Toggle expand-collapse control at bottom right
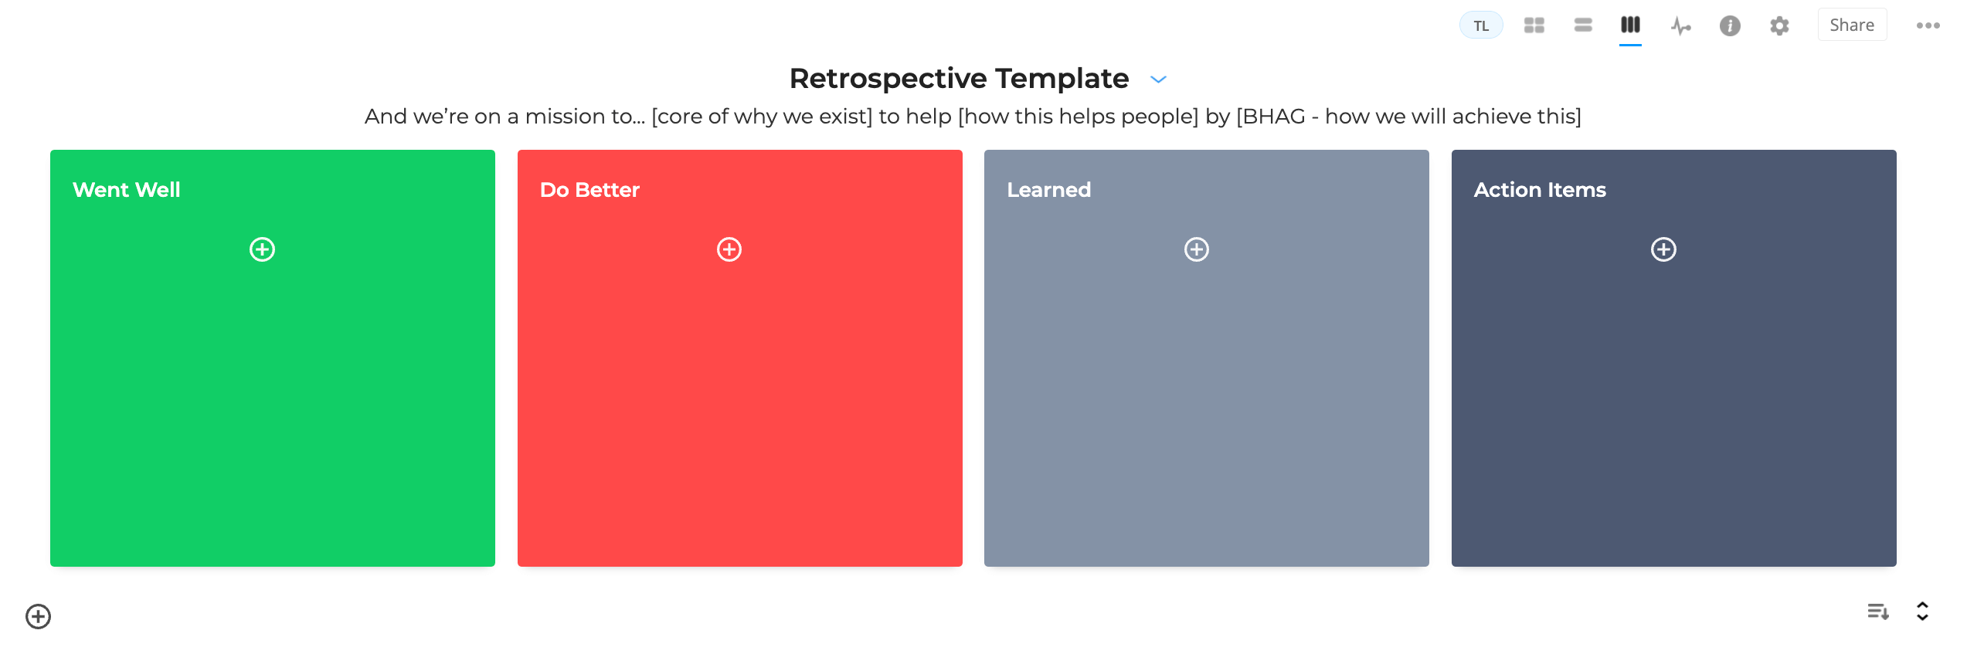 pyautogui.click(x=1923, y=612)
